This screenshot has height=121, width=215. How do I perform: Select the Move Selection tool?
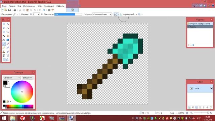8,28
